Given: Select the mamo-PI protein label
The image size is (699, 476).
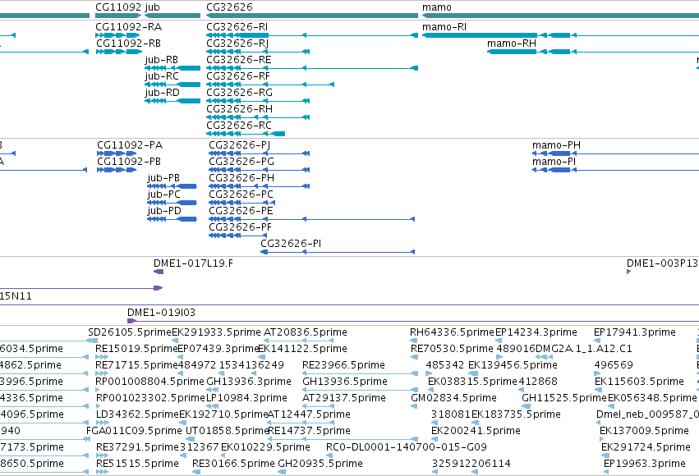Looking at the screenshot, I should point(554,162).
